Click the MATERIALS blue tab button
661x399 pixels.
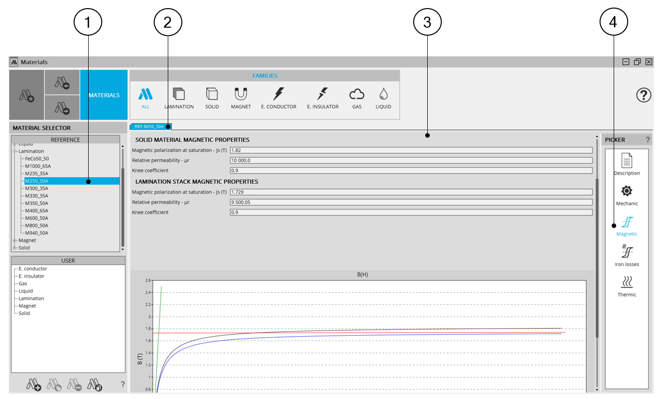[104, 95]
